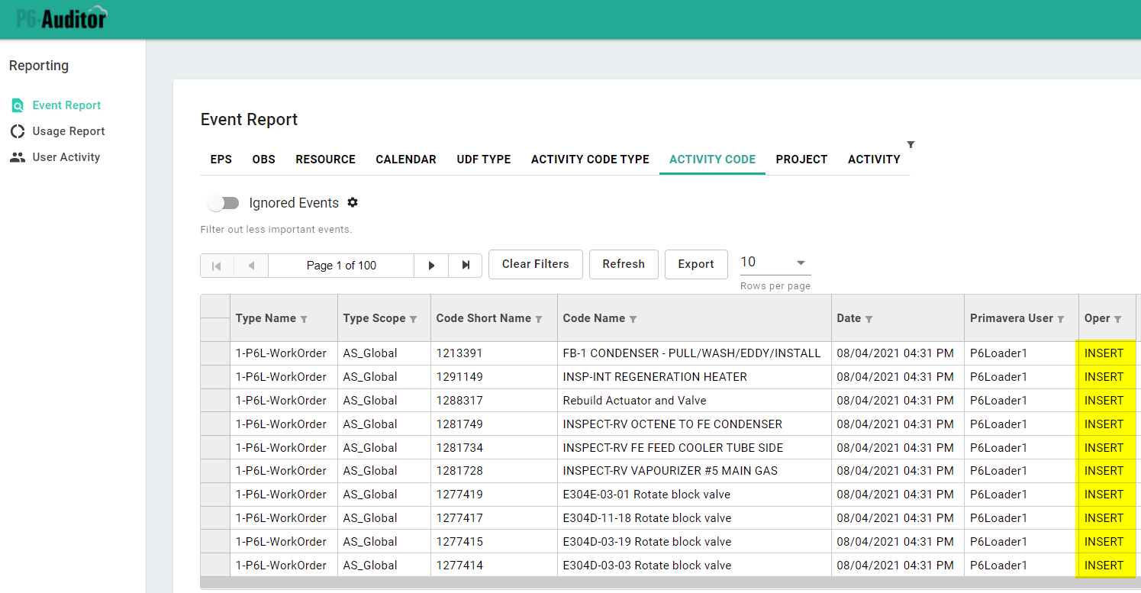
Task: Open the tab overflow filter arrow
Action: [911, 144]
